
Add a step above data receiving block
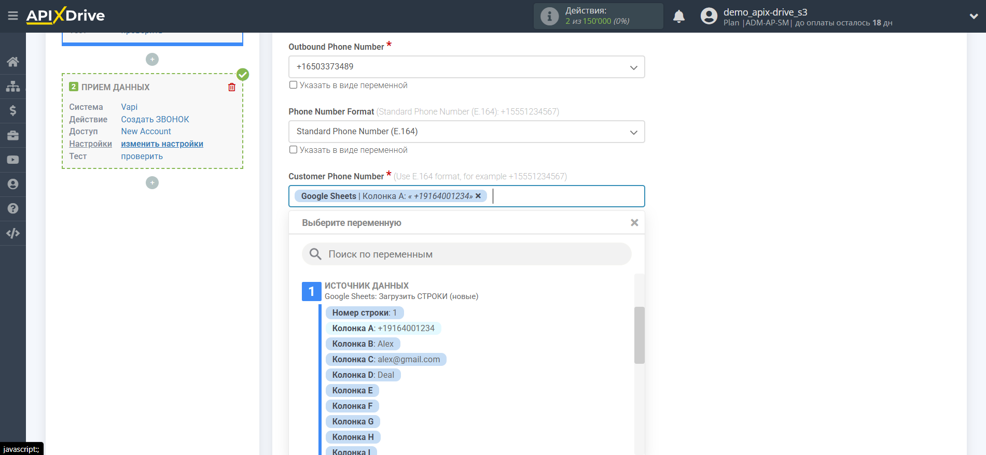(152, 60)
